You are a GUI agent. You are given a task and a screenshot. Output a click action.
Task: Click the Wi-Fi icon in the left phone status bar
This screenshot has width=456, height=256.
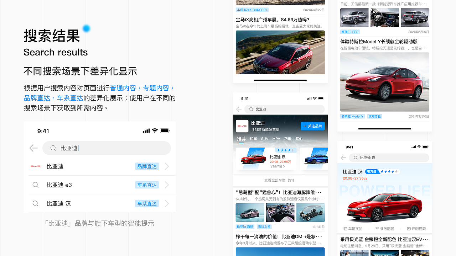[155, 131]
